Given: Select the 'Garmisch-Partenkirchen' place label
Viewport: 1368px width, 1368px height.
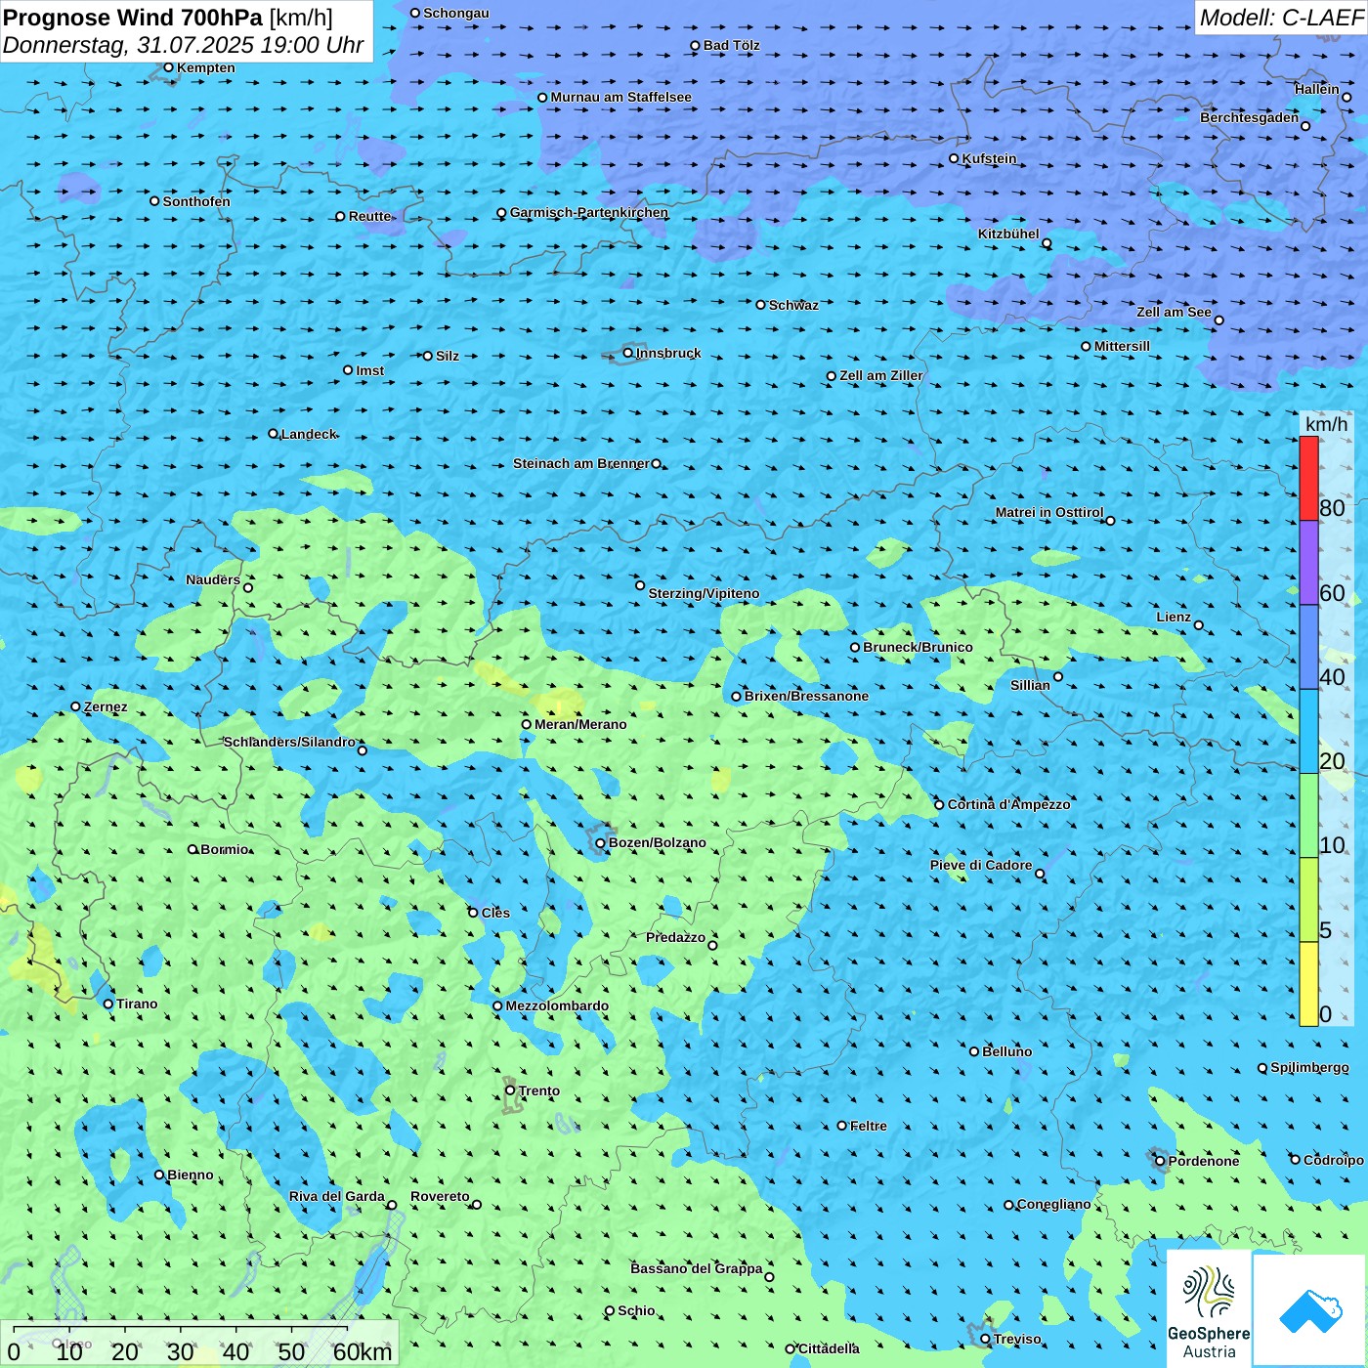Looking at the screenshot, I should (589, 212).
